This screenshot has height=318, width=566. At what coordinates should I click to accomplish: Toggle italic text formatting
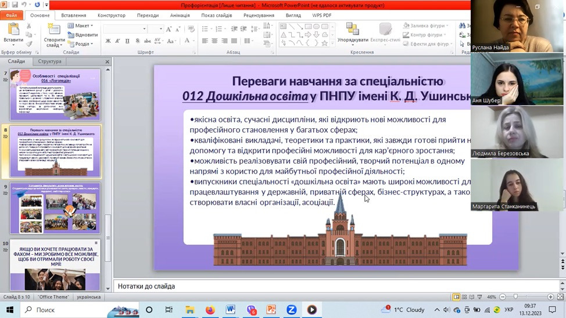[117, 41]
